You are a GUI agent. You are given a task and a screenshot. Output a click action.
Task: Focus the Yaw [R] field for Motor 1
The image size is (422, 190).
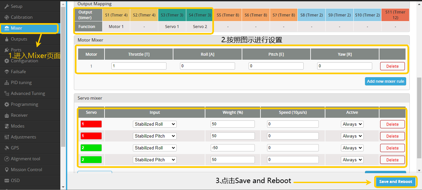(345, 66)
